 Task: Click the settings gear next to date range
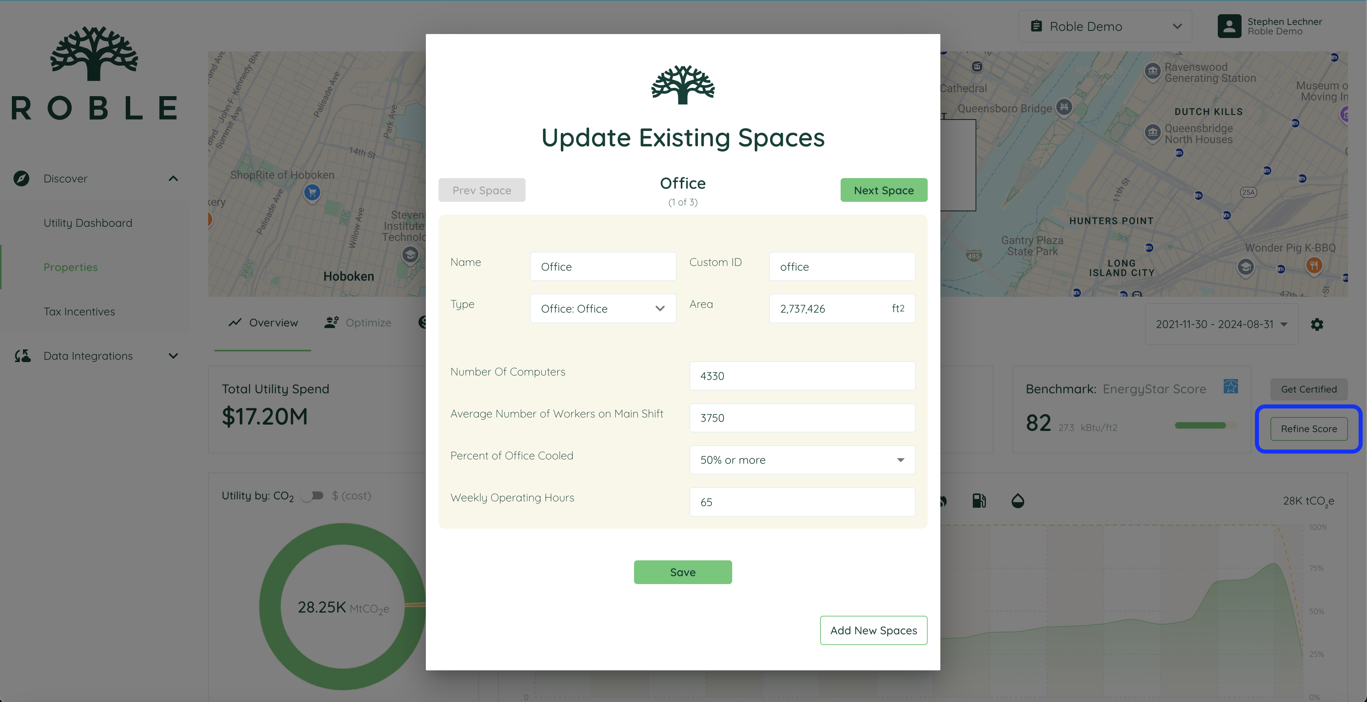(1317, 324)
